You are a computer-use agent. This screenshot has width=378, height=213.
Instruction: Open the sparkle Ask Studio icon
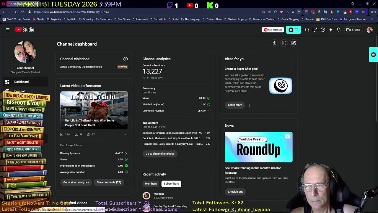coord(331,30)
